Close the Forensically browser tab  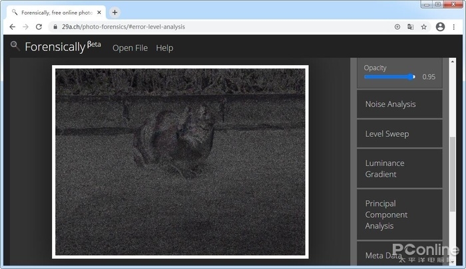coord(100,12)
